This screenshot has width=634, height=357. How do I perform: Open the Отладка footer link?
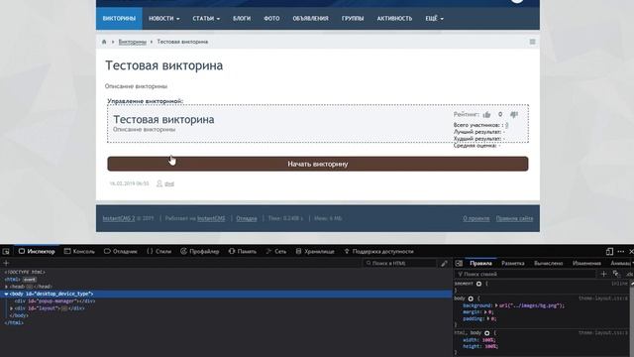point(247,218)
